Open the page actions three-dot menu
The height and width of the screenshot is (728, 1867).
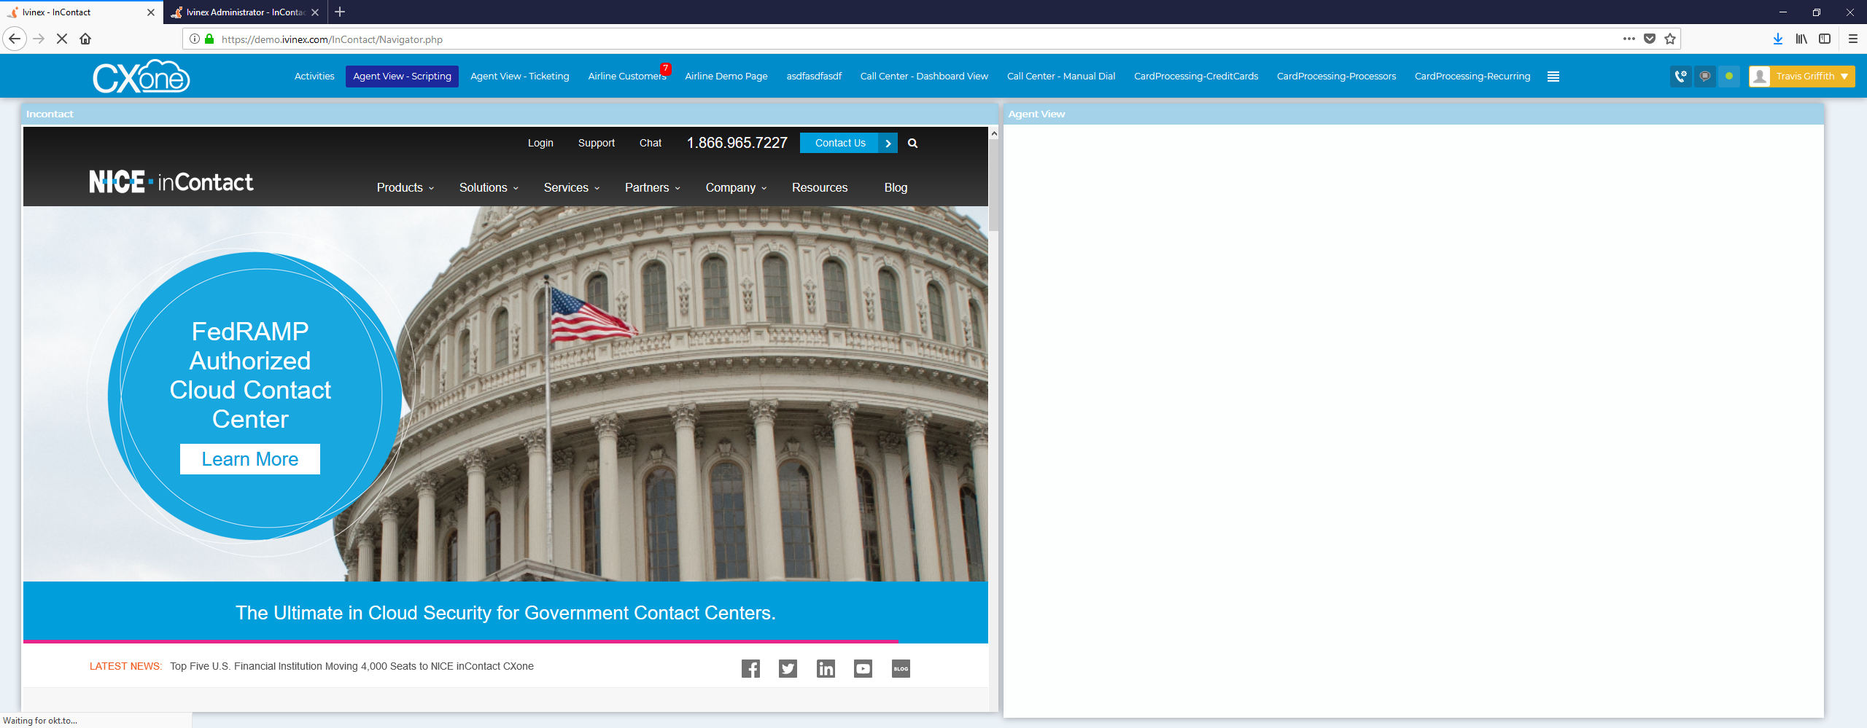coord(1629,39)
